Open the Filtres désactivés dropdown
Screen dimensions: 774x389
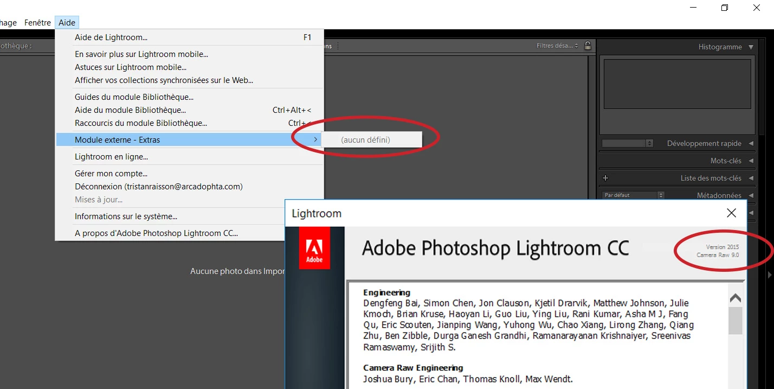click(558, 46)
